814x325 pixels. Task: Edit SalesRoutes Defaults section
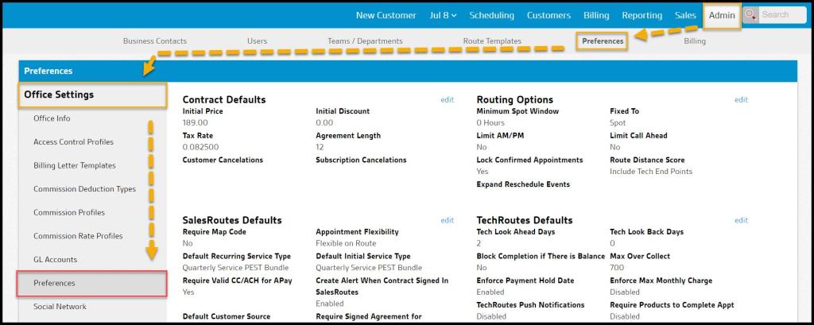tap(447, 220)
